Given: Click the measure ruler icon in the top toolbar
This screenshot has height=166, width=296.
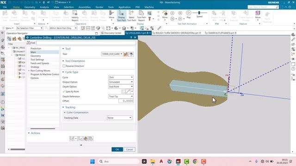Looking at the screenshot, I should click(x=160, y=28).
